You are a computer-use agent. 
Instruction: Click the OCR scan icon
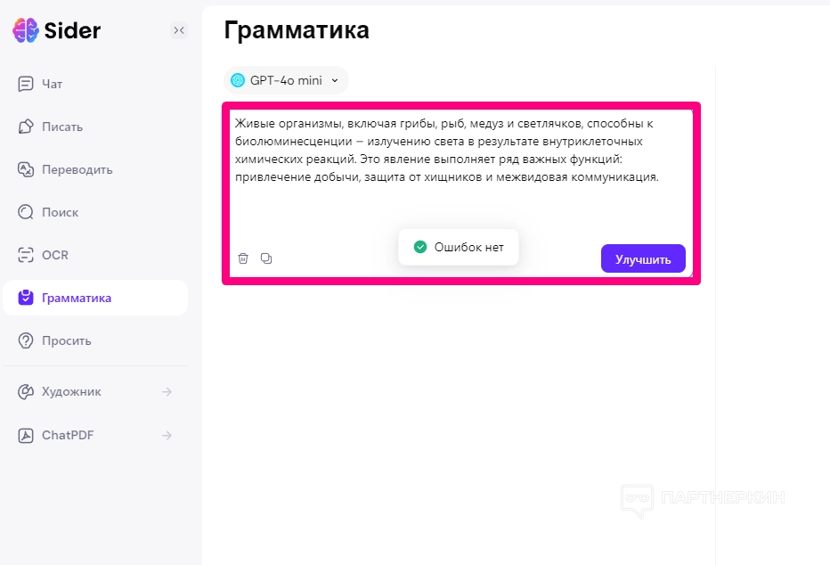click(26, 255)
